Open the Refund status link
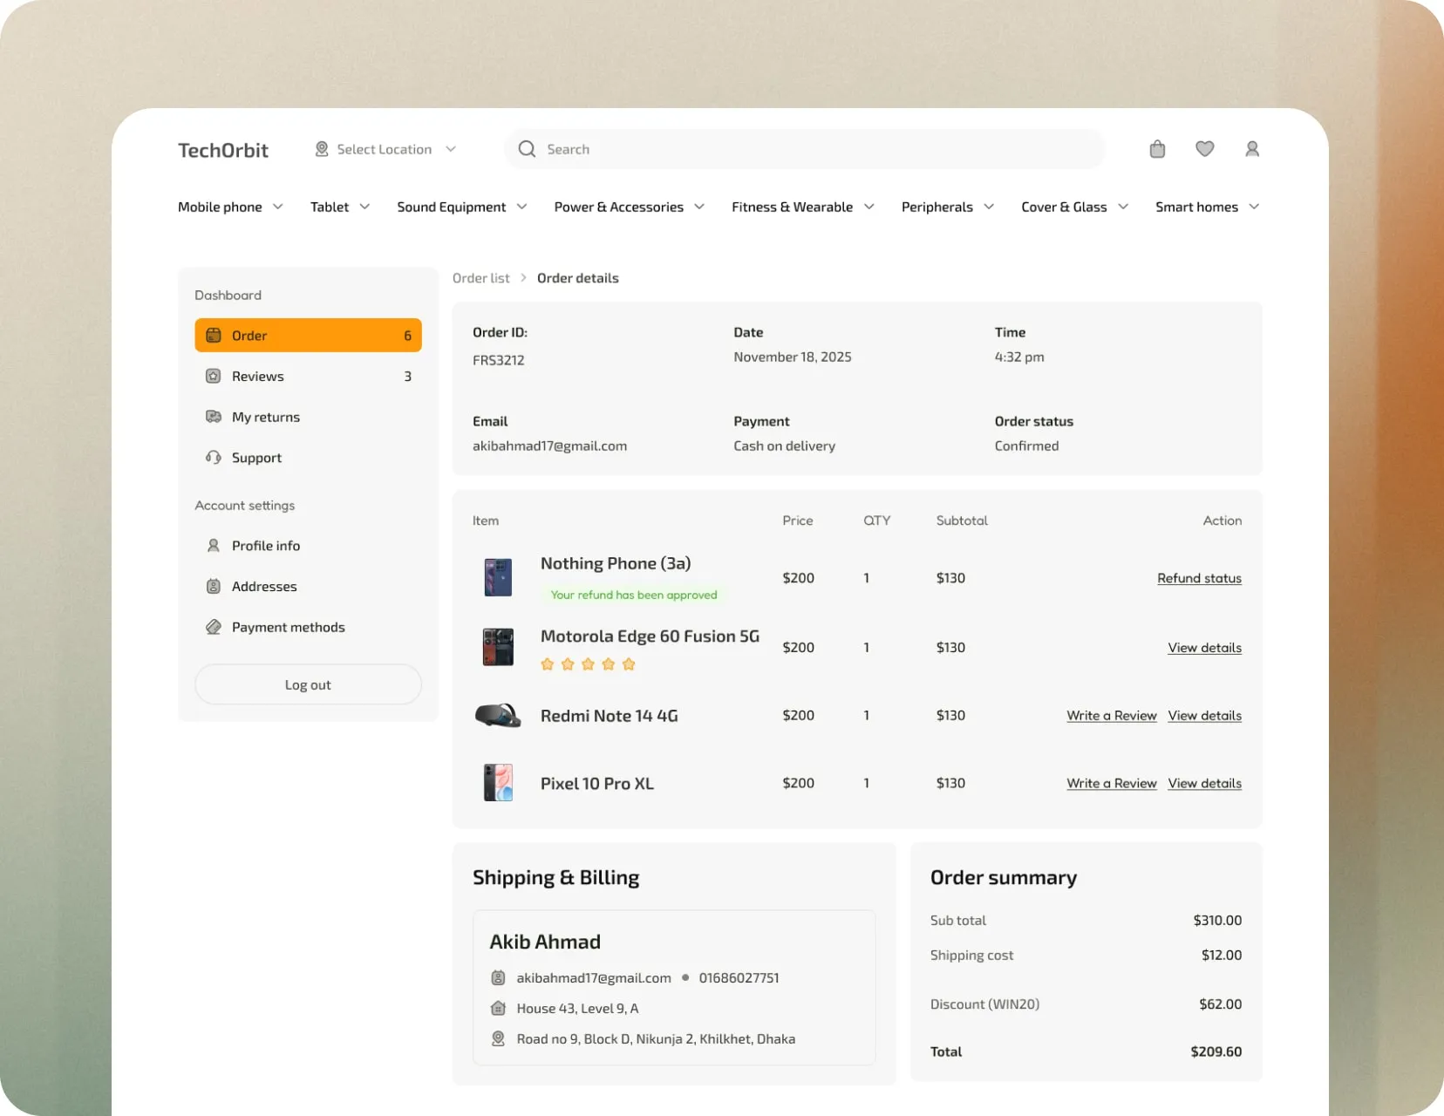Viewport: 1444px width, 1116px height. coord(1199,578)
